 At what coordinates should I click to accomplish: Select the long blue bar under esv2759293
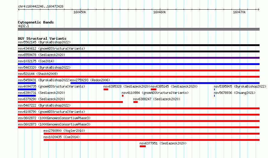click(165, 83)
